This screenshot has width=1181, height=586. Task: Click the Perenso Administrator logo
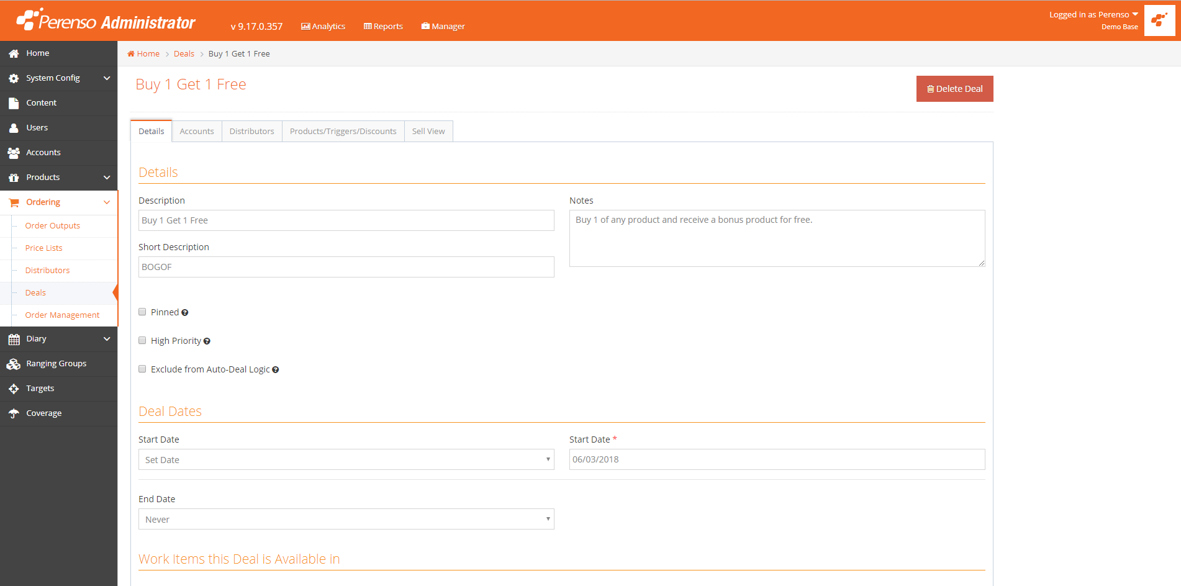106,20
